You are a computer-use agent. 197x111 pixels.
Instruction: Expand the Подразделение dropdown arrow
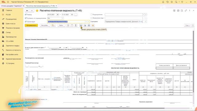tap(143, 14)
